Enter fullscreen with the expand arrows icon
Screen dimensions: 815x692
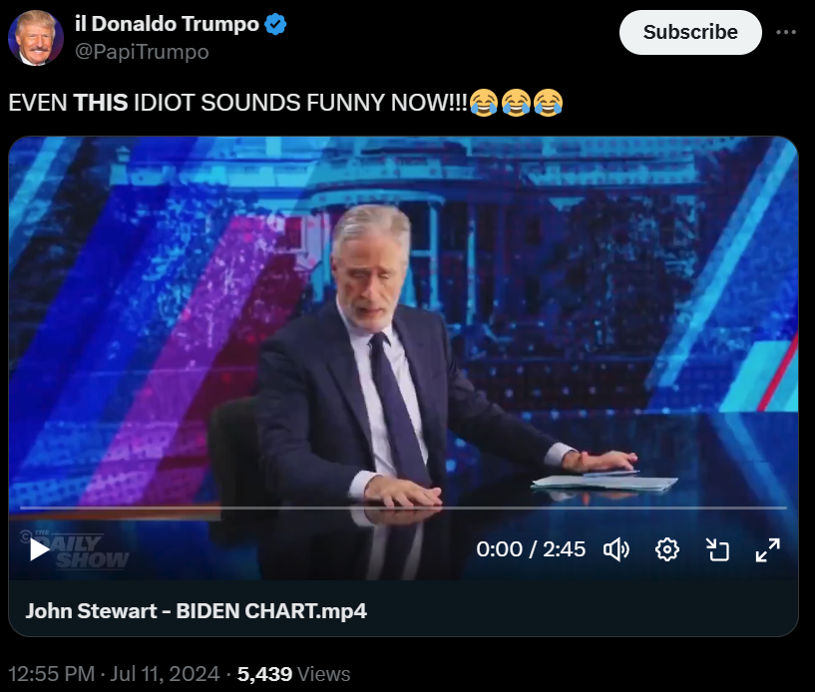[x=768, y=549]
